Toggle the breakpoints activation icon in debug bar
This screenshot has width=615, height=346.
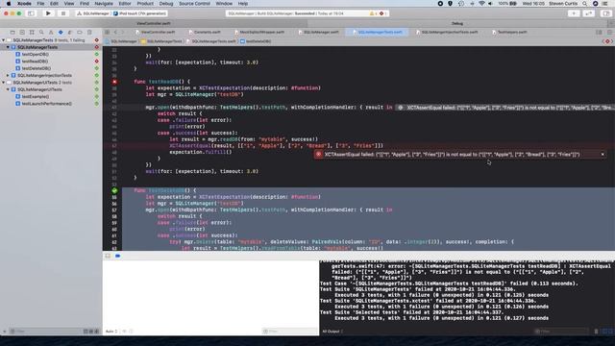click(117, 256)
